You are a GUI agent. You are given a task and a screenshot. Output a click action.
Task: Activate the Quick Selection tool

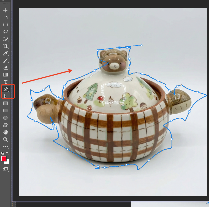pos(5,39)
